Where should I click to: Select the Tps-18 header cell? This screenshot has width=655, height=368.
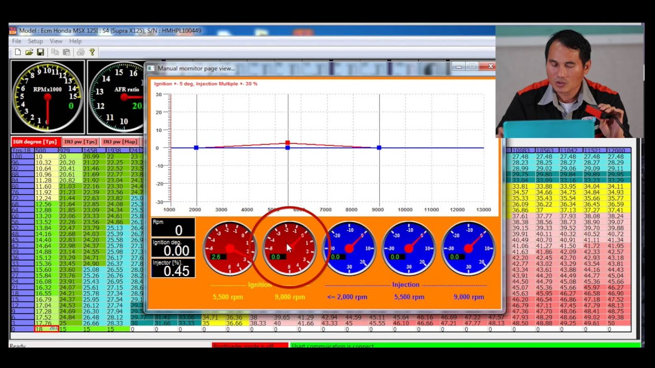(23, 151)
